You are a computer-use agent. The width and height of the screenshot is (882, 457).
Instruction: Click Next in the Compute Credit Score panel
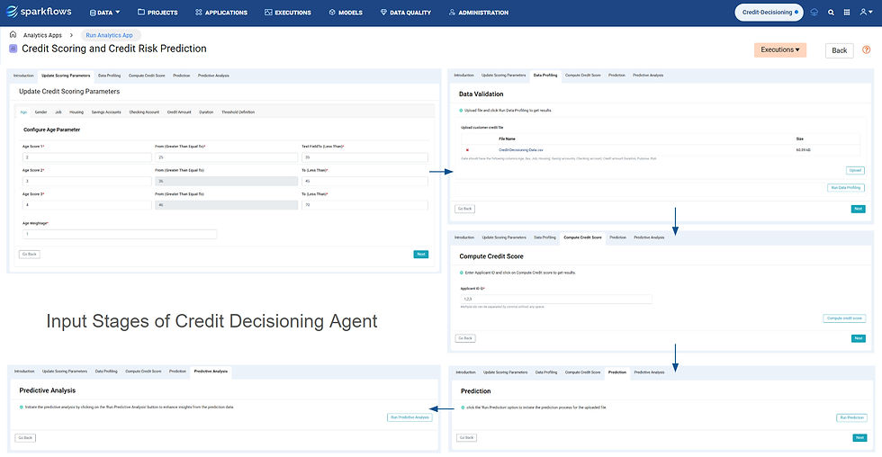click(859, 338)
